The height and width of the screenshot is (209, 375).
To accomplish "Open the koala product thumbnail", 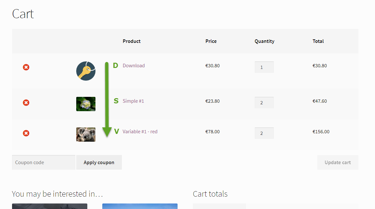I will coord(86,135).
